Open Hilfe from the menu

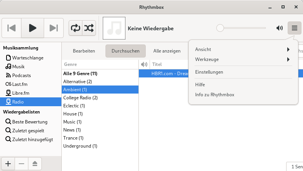[x=243, y=85]
